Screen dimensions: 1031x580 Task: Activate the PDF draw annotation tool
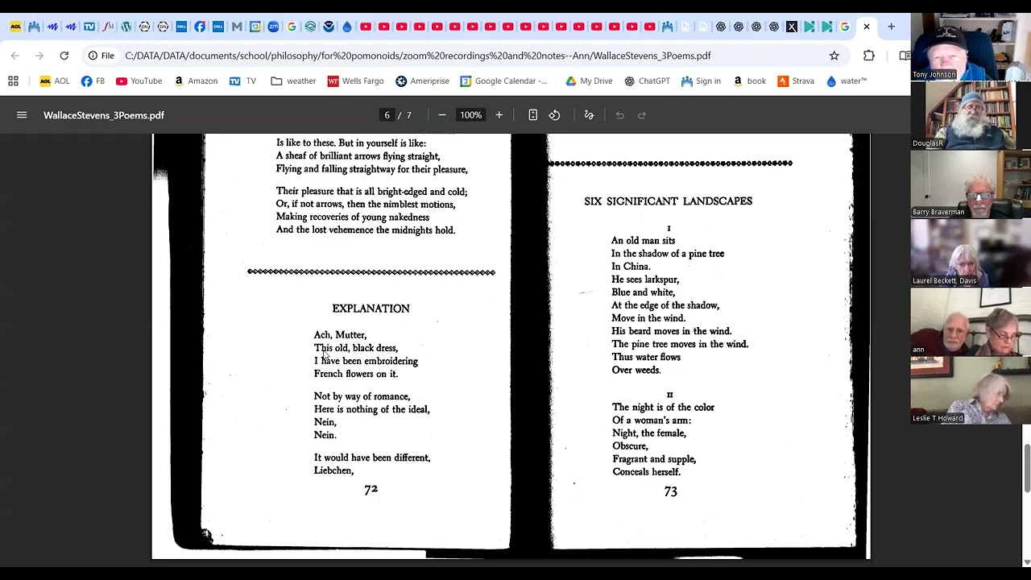click(x=589, y=115)
